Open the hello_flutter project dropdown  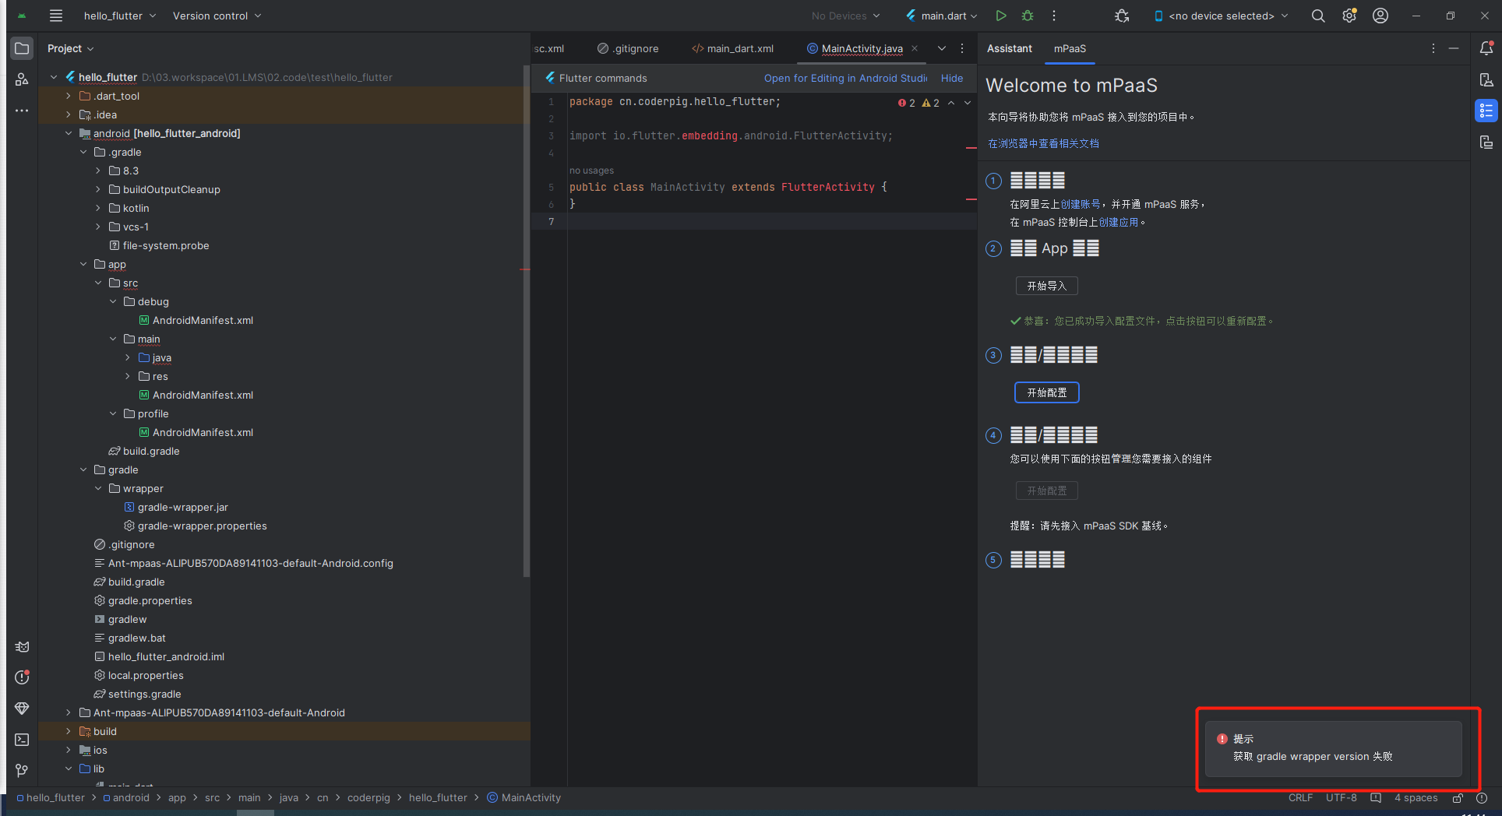[120, 16]
